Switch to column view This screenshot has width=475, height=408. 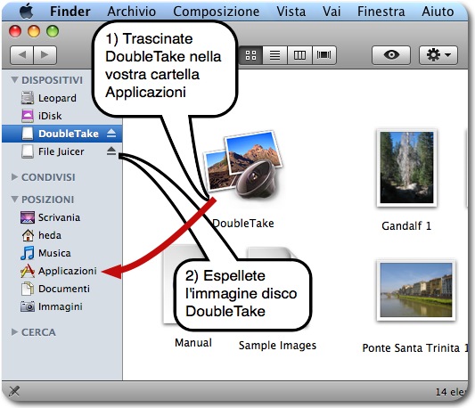point(299,55)
